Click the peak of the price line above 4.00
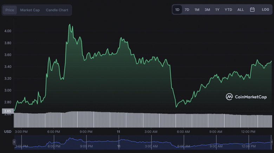This screenshot has height=153, width=274. 70,25
